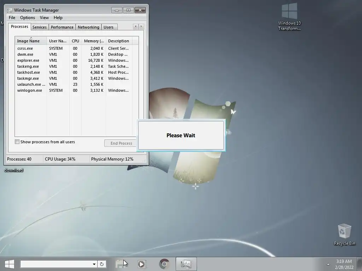The width and height of the screenshot is (362, 271).
Task: Enable Show processes from all users
Action: click(x=17, y=142)
